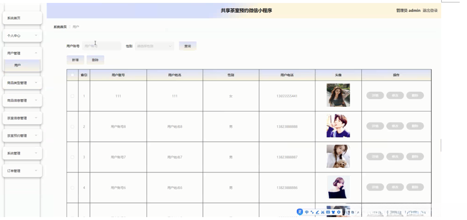Click 修改 for 用户账号8
This screenshot has height=220, width=467.
point(395,126)
